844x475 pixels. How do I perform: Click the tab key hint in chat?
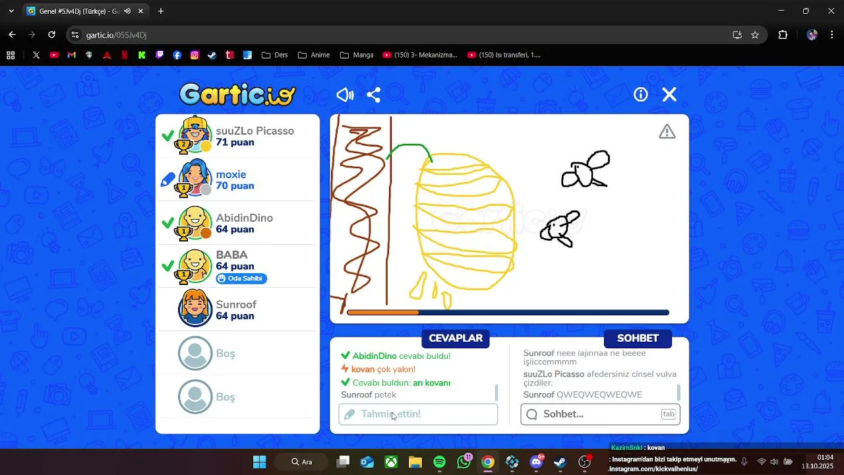click(669, 414)
